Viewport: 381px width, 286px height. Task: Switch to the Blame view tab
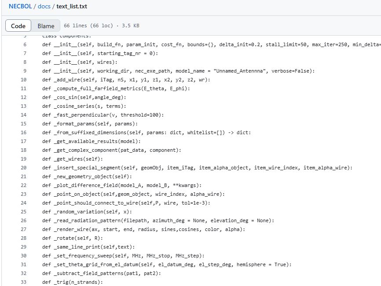tap(46, 26)
